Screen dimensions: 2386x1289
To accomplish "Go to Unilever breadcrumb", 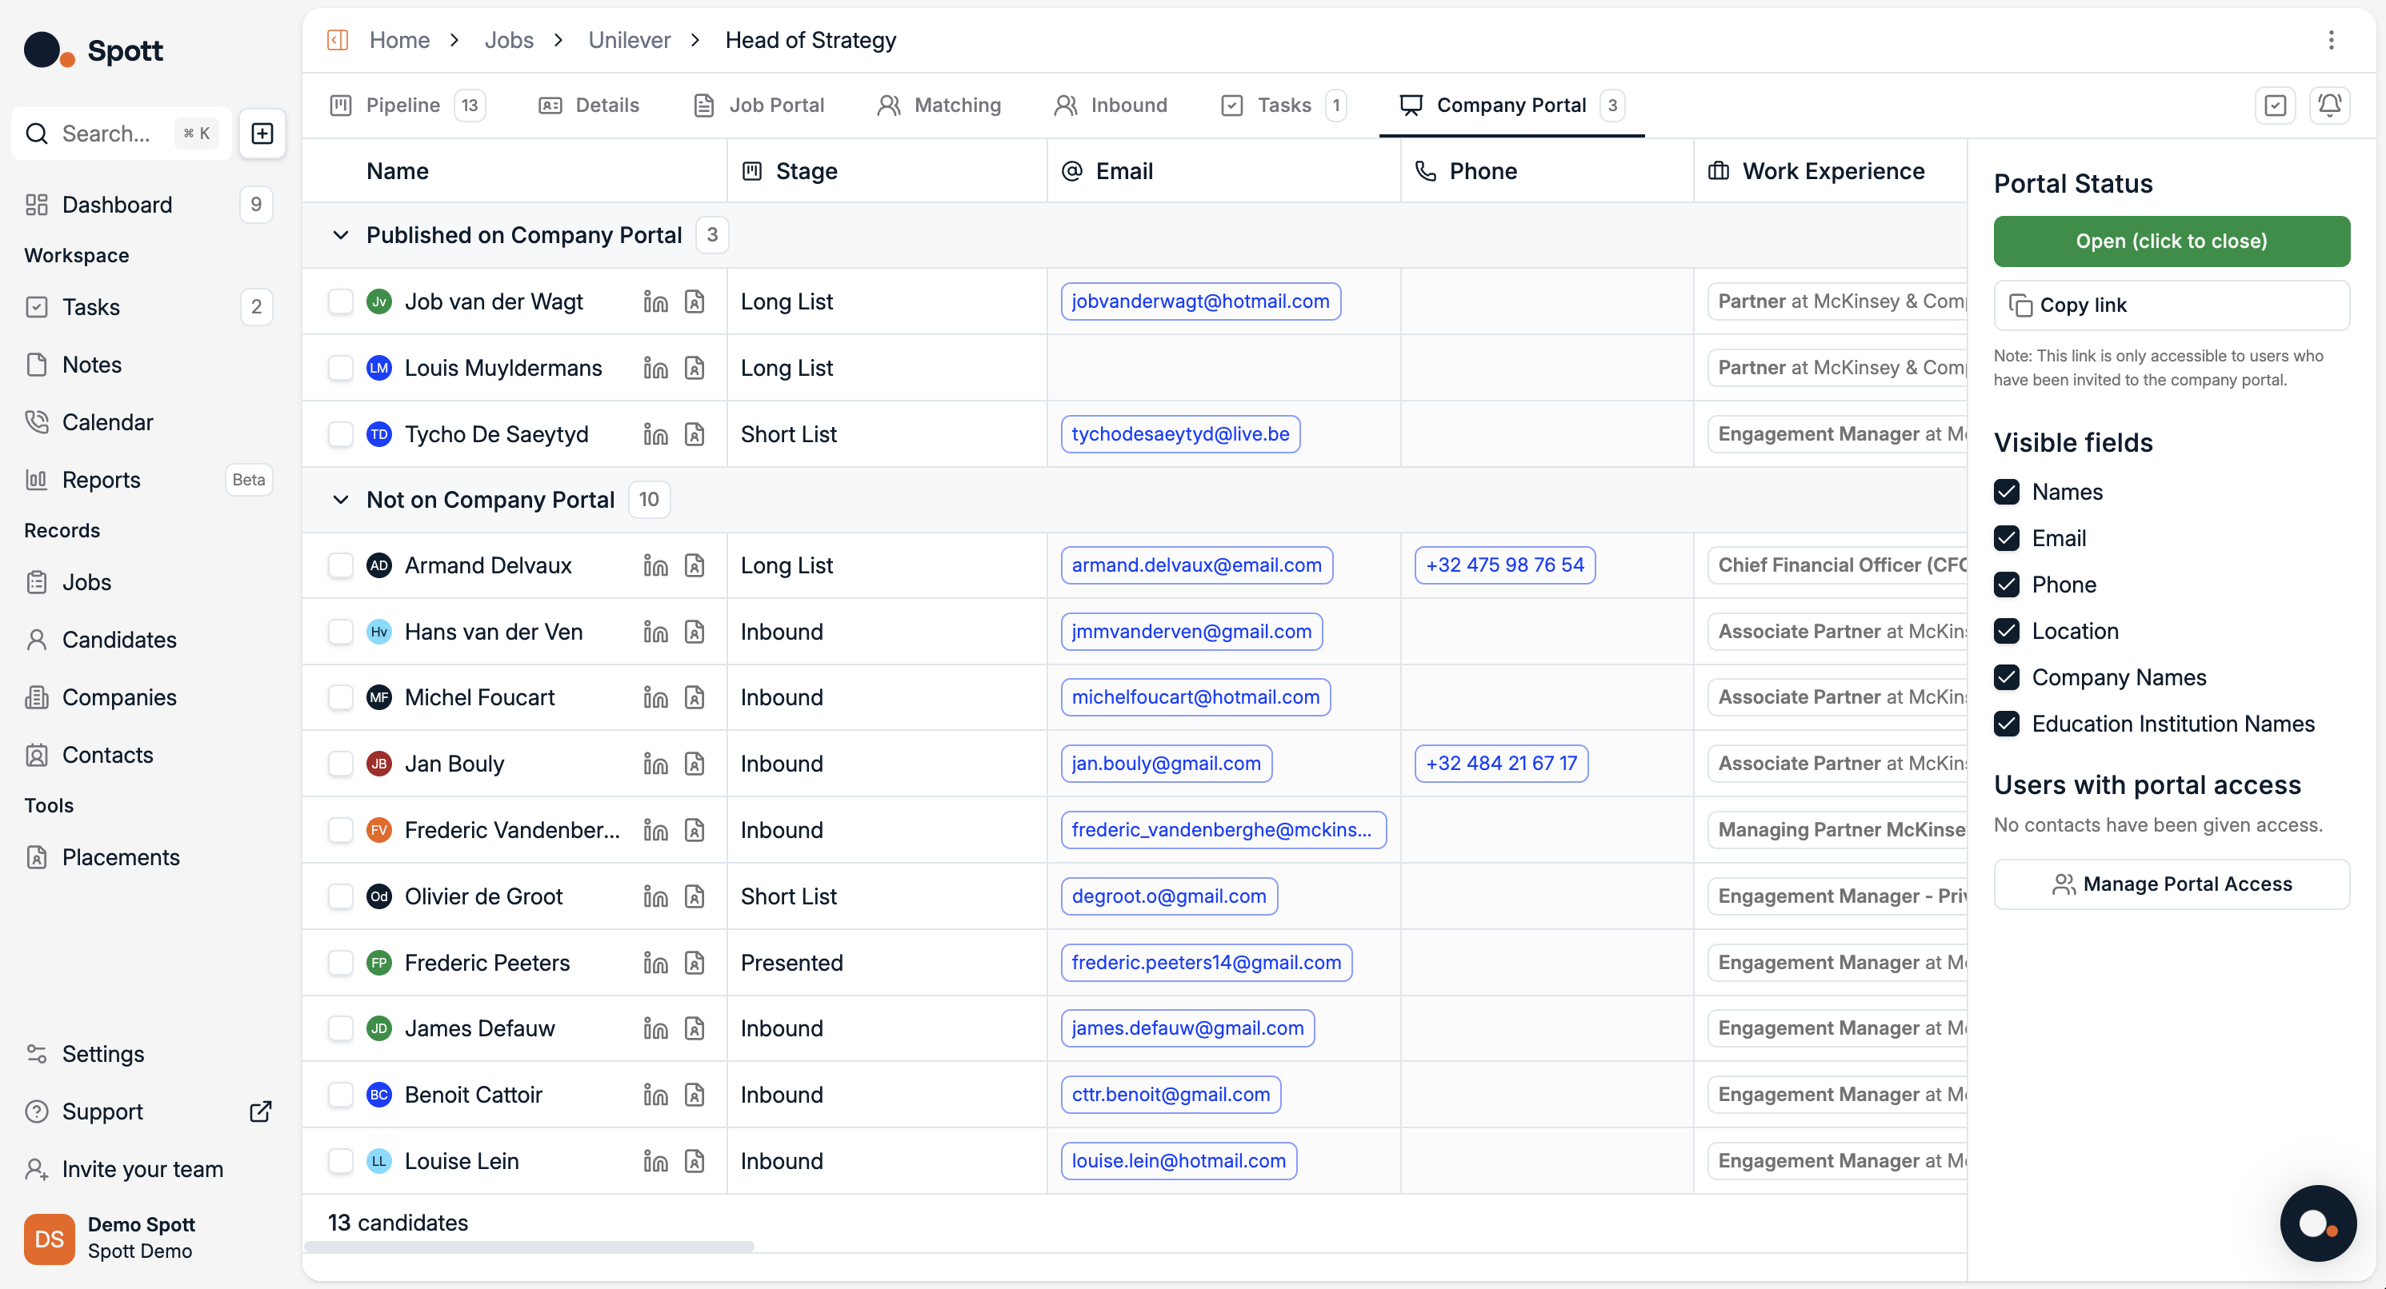I will (629, 40).
